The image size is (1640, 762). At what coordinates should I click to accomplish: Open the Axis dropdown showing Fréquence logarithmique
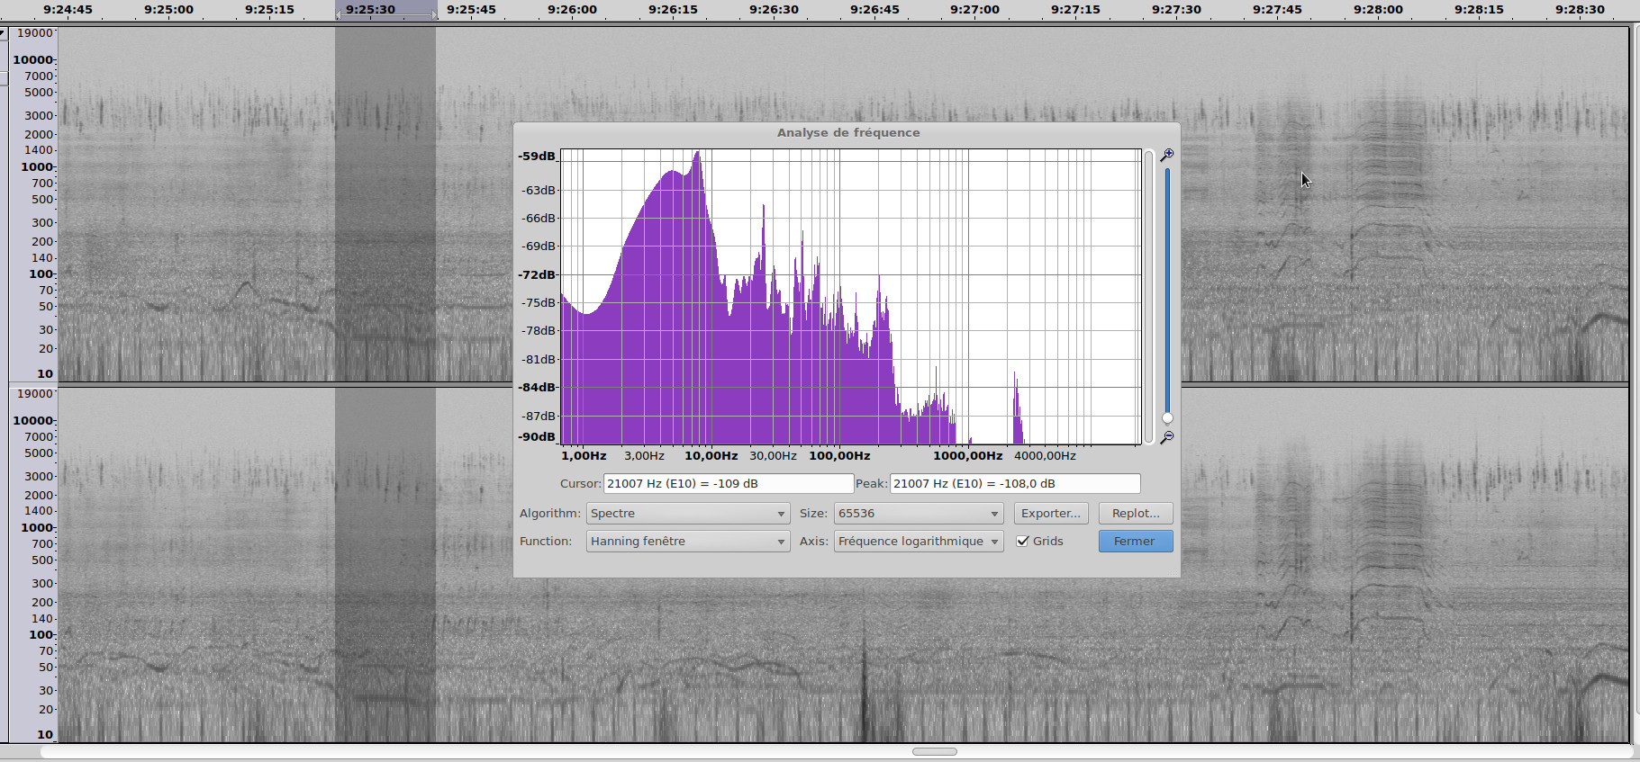918,542
